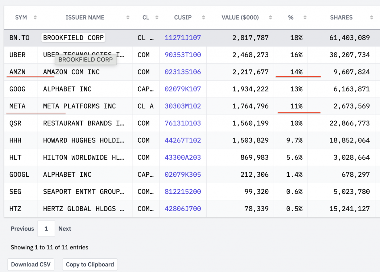Sort by VALUE ($000) column arrows
Screen dimensions: 380x272
[271, 17]
